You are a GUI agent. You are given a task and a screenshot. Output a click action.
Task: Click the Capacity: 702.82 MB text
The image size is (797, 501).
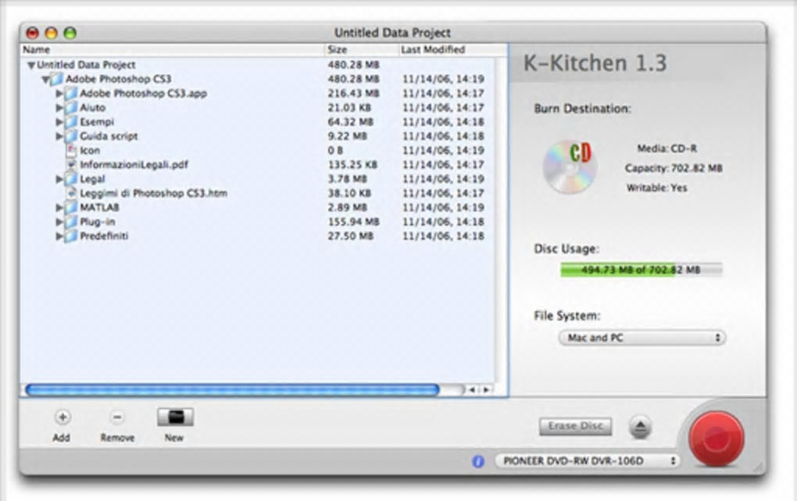click(x=674, y=168)
